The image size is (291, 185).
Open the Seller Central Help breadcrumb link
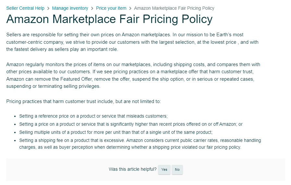tap(25, 8)
